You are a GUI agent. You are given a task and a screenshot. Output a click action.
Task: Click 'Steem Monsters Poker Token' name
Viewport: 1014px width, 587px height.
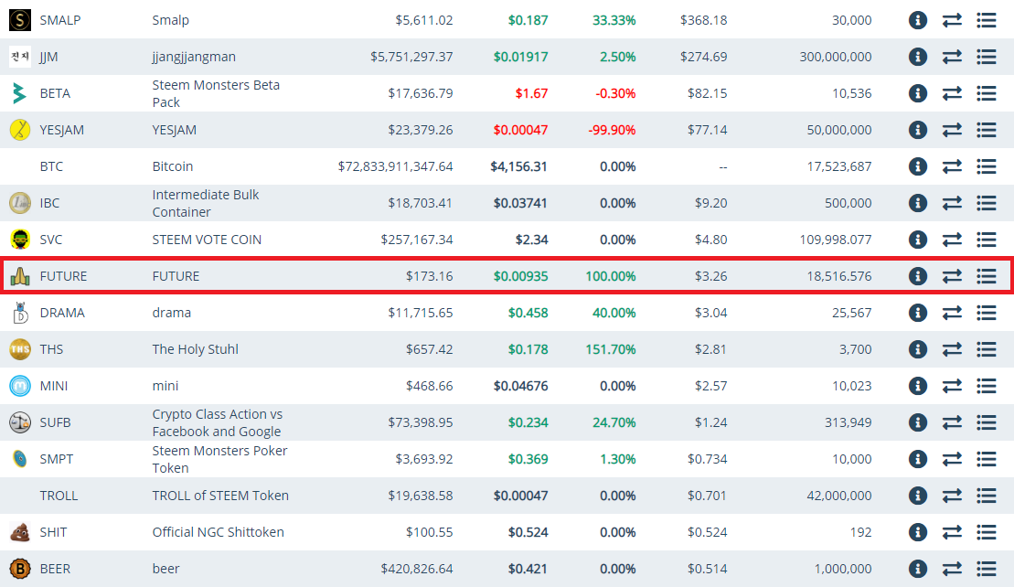click(x=219, y=459)
